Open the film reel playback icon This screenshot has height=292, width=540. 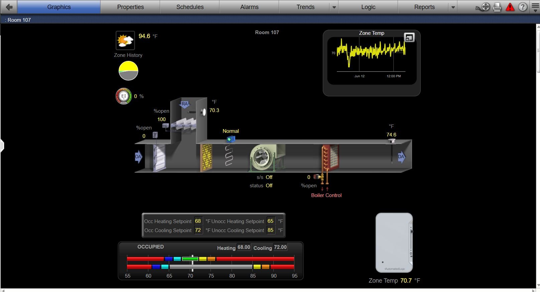coord(483,7)
